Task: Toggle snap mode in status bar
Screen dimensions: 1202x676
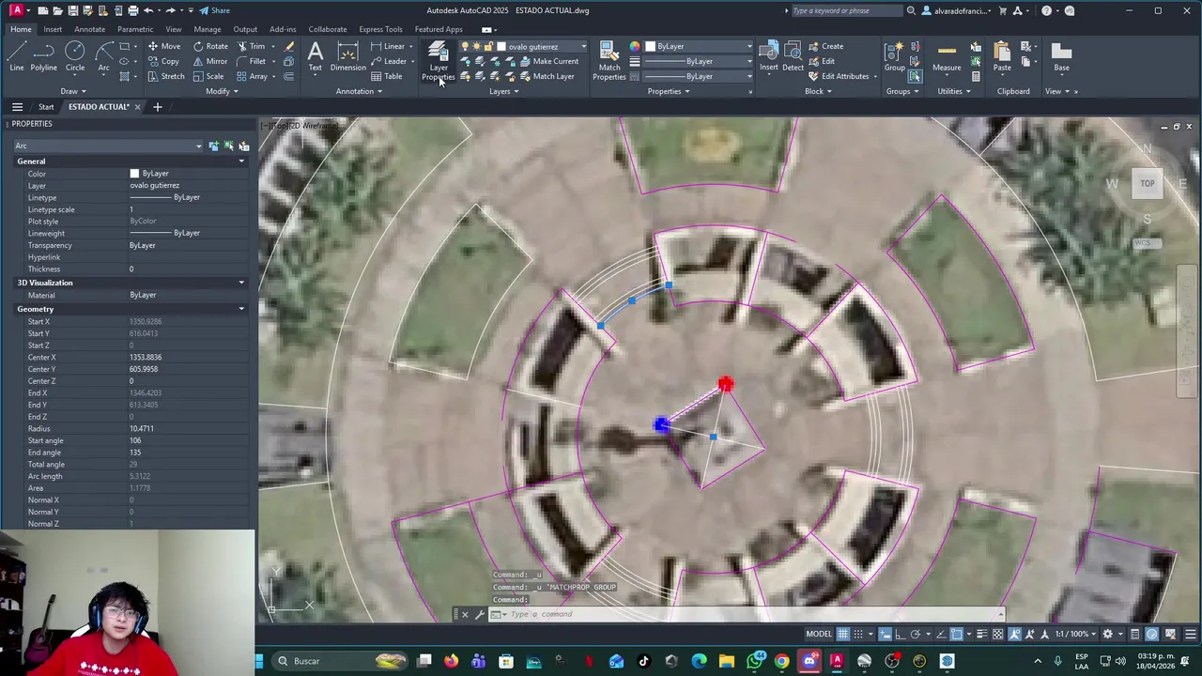Action: click(858, 634)
